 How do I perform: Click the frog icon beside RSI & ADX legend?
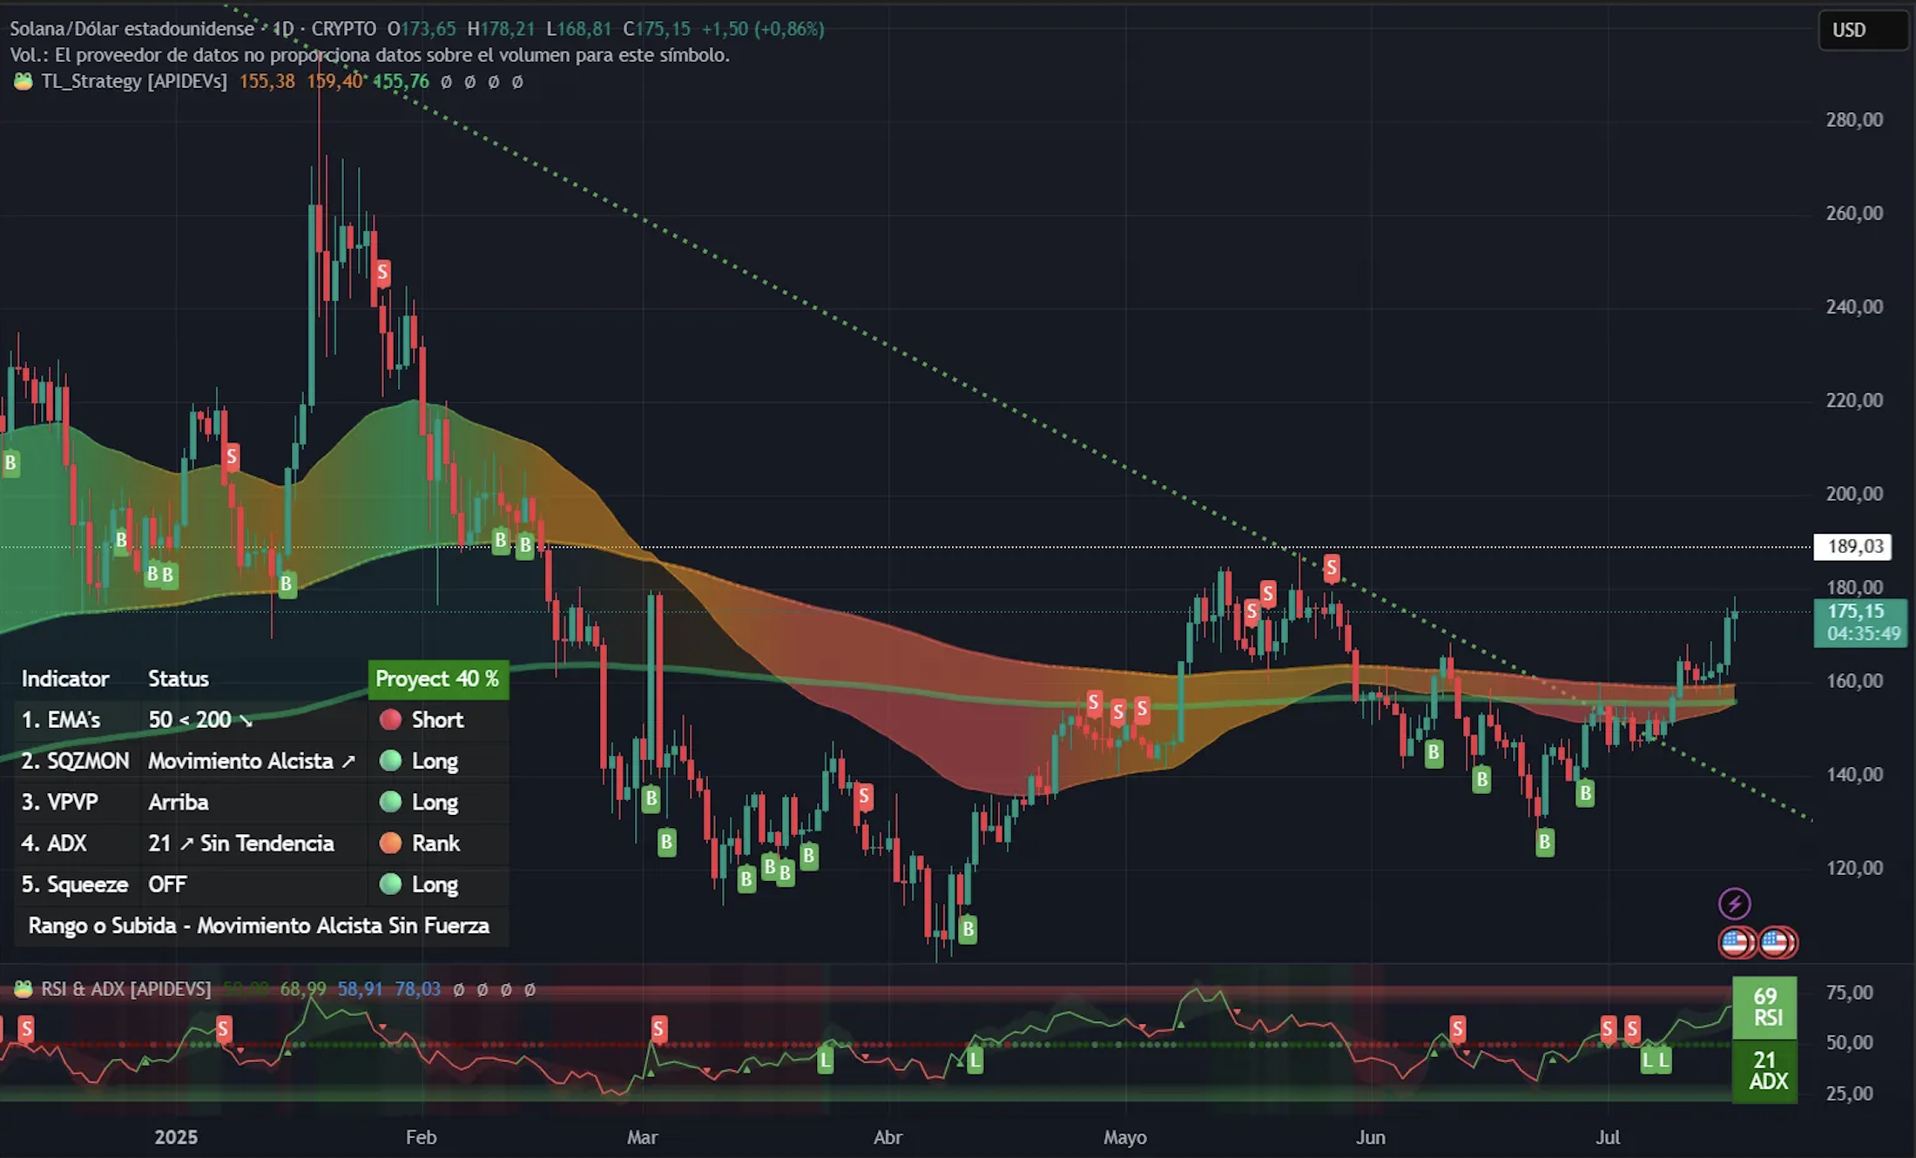pyautogui.click(x=24, y=989)
